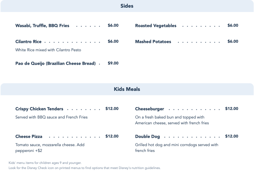
Task: Select the Cheese Pizza kids meal
Action: click(x=29, y=137)
